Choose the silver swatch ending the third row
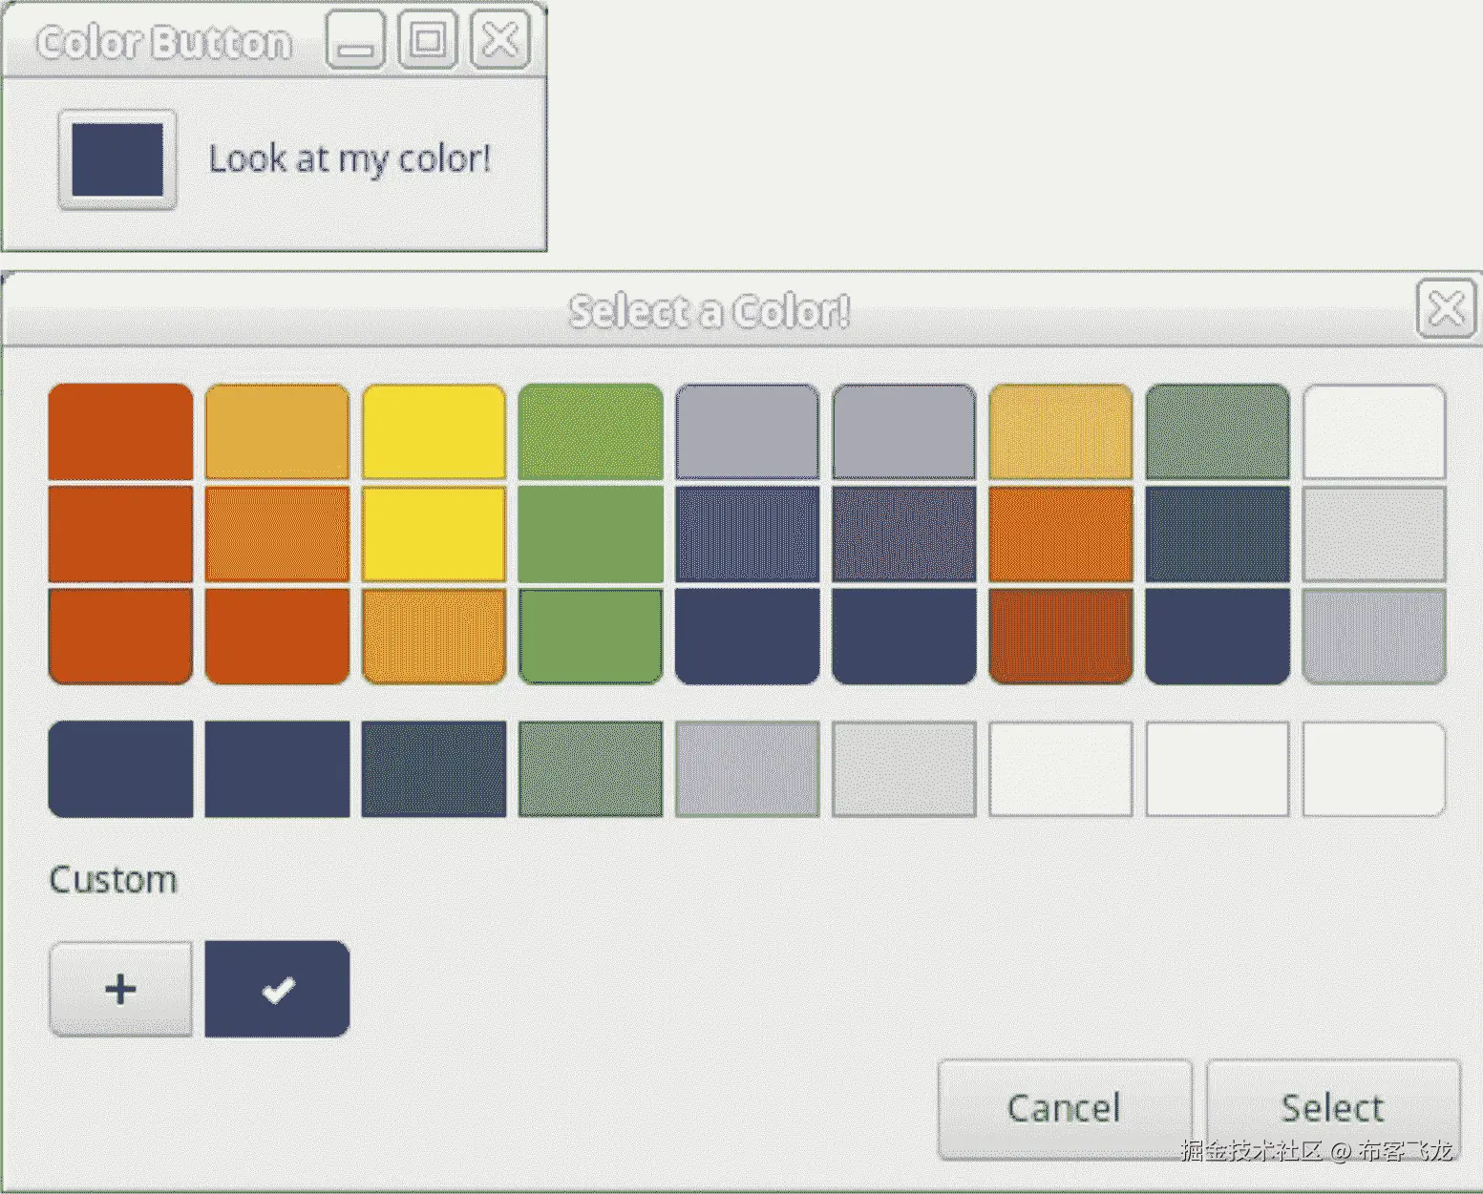 tap(1374, 636)
